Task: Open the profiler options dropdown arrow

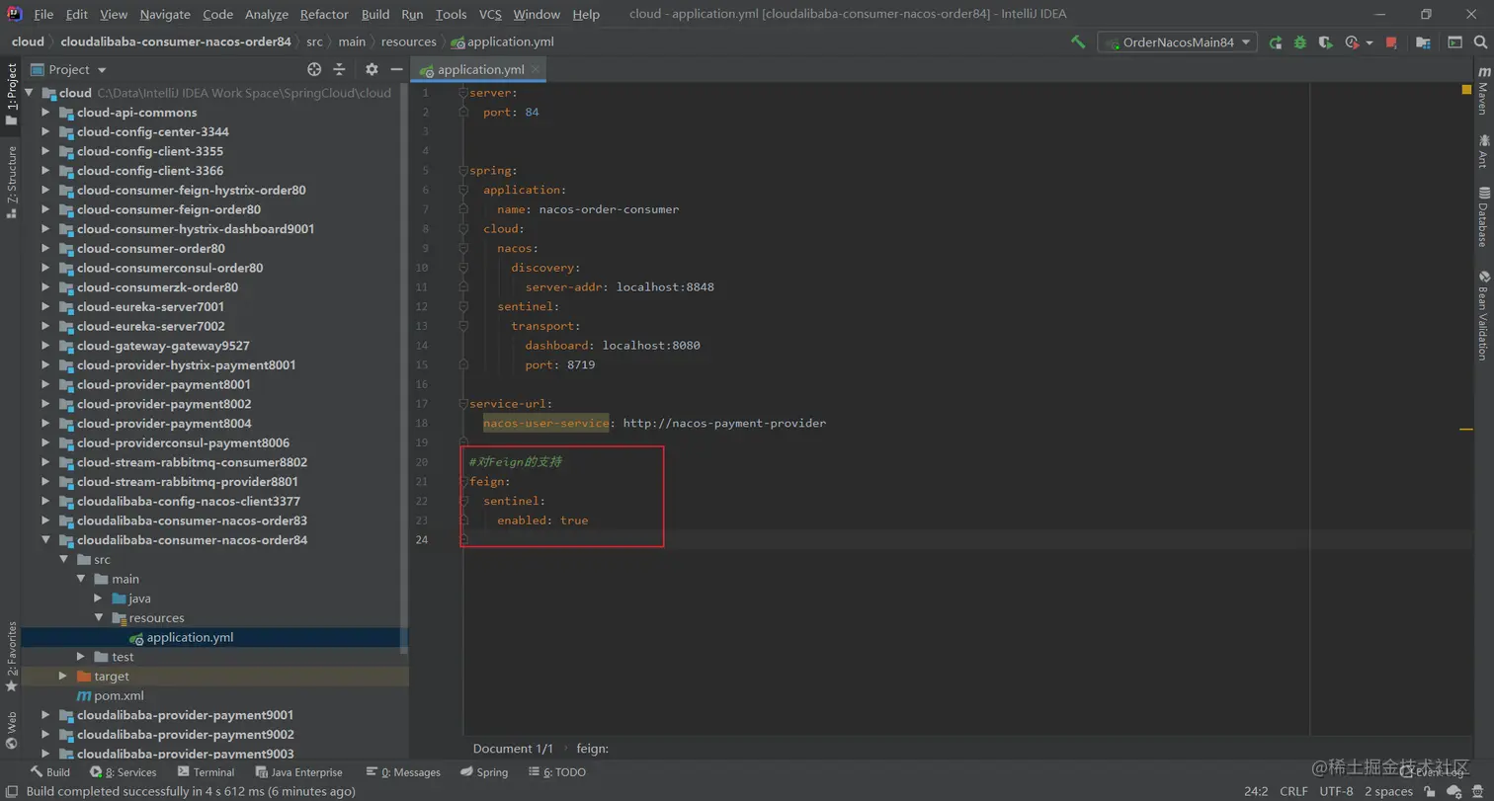Action: pos(1369,42)
